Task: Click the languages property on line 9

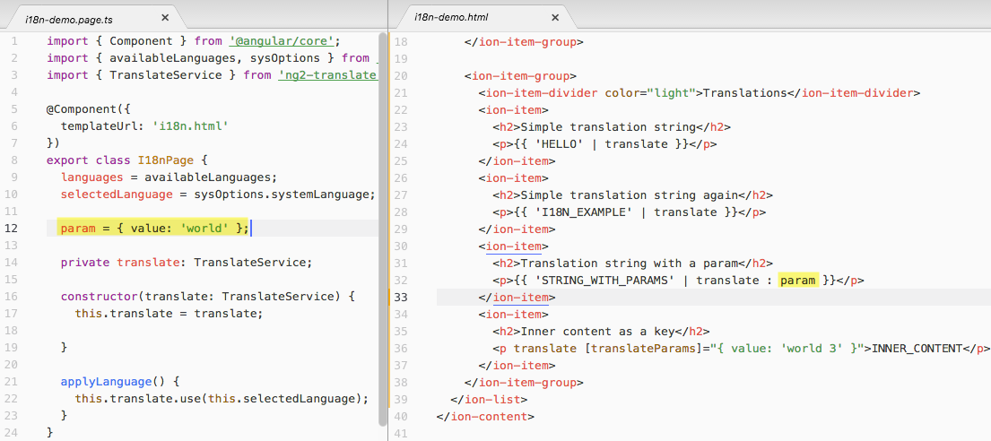Action: (92, 177)
